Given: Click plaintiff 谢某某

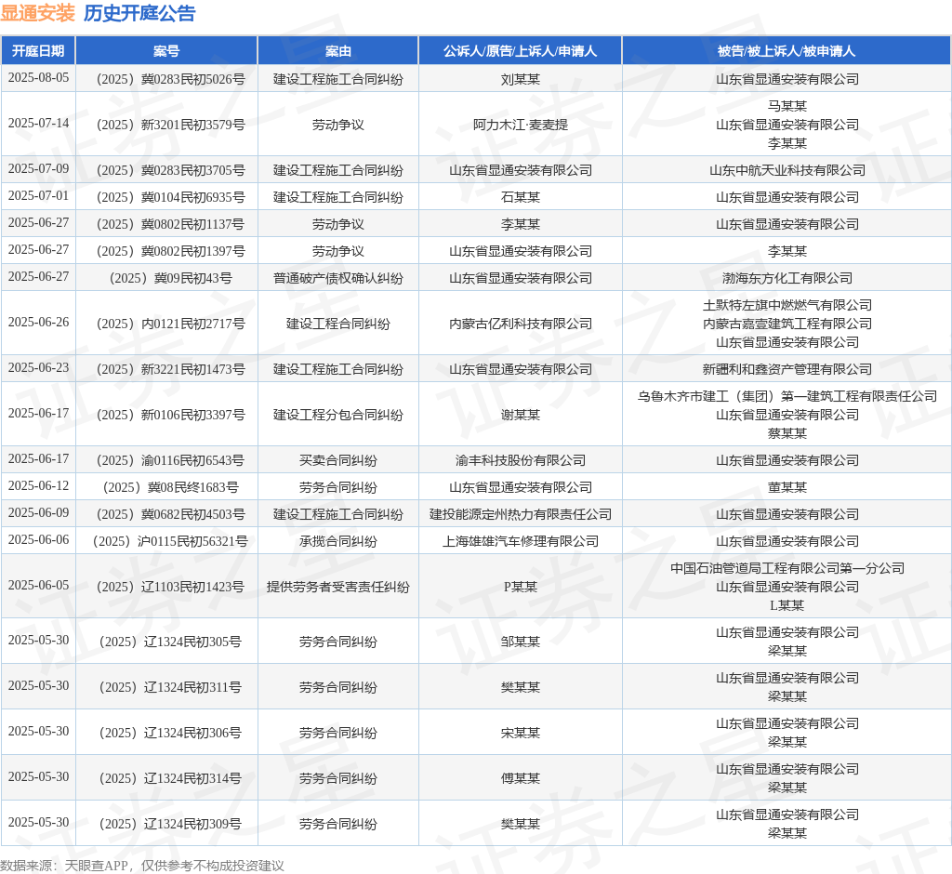Looking at the screenshot, I should click(521, 415).
